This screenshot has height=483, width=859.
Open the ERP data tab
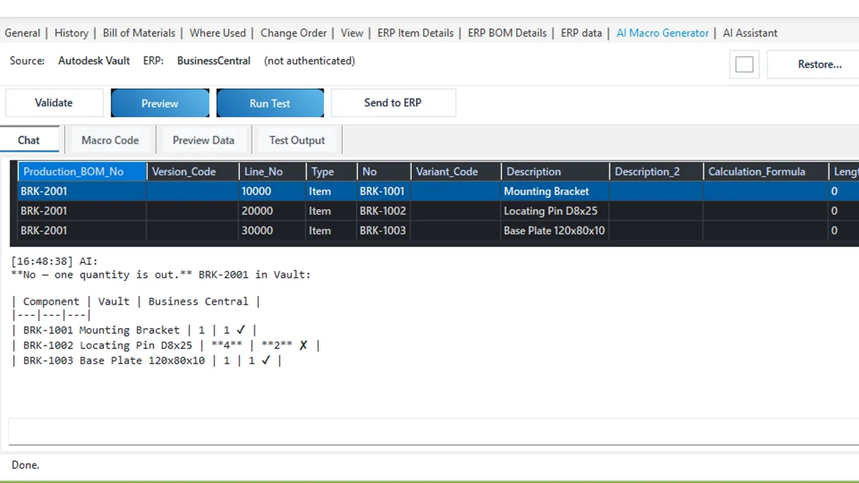tap(581, 33)
